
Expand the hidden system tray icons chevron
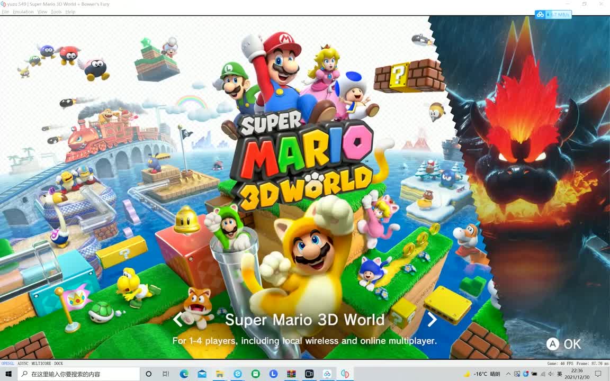coord(508,374)
